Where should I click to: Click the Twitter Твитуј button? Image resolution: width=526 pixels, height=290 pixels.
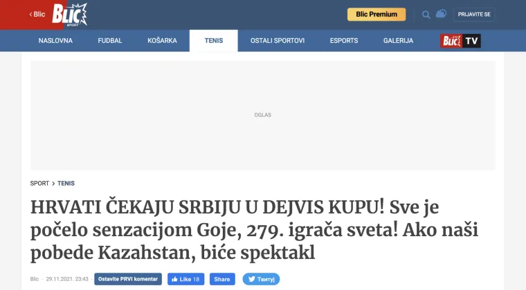pyautogui.click(x=261, y=279)
